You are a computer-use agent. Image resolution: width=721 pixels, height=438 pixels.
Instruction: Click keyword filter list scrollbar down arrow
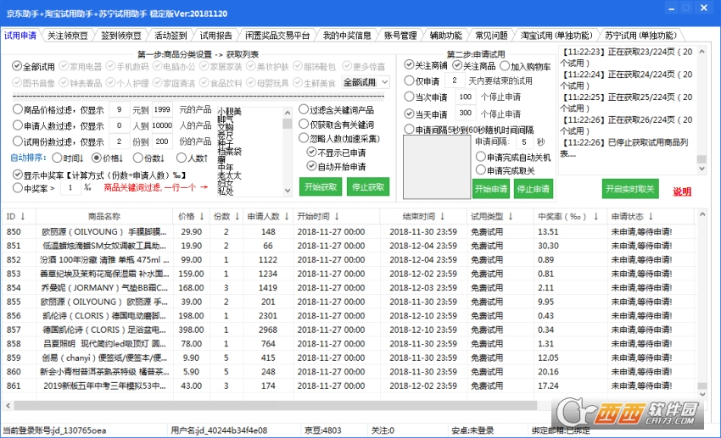pos(288,191)
